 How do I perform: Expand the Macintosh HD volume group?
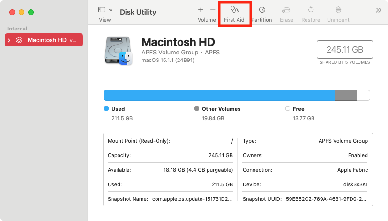click(x=9, y=40)
